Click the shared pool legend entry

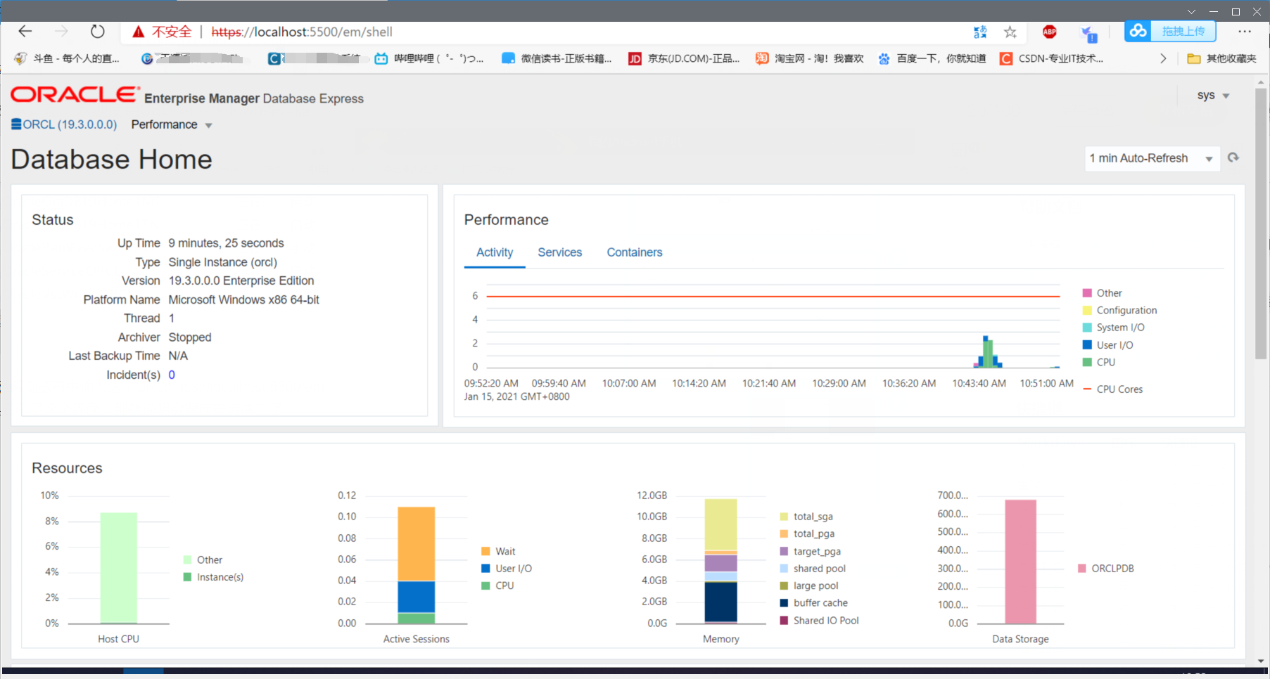[x=813, y=569]
